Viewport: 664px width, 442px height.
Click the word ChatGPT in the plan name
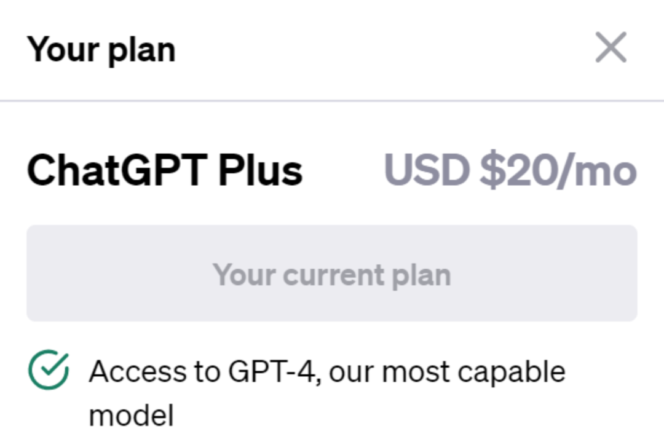pos(117,170)
